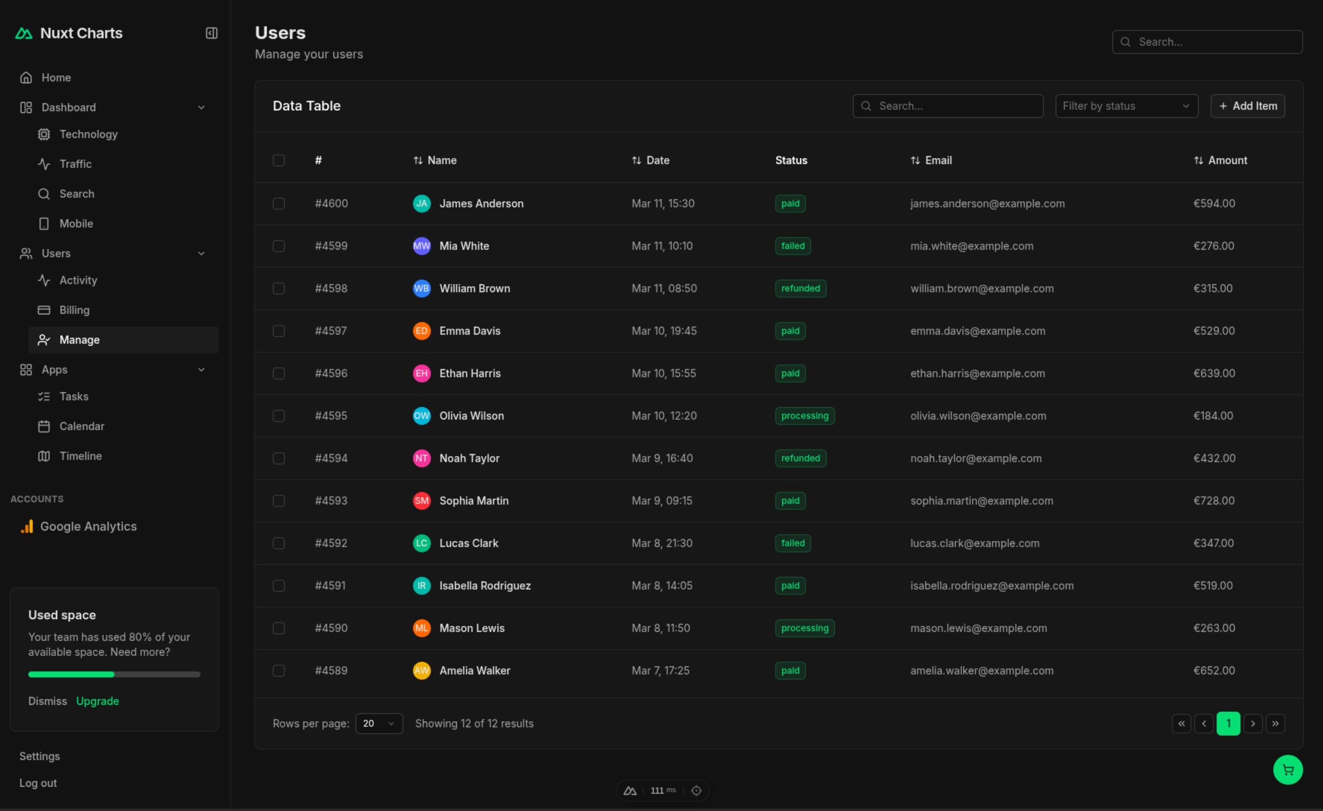The image size is (1323, 811).
Task: Click William Brown's WB avatar
Action: click(421, 288)
